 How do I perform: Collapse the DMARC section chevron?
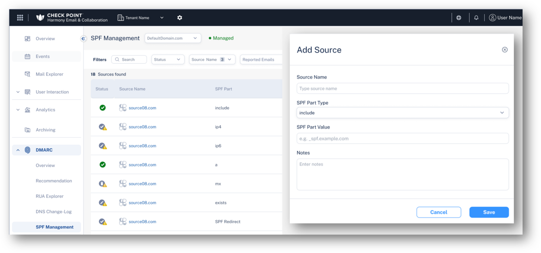click(18, 150)
